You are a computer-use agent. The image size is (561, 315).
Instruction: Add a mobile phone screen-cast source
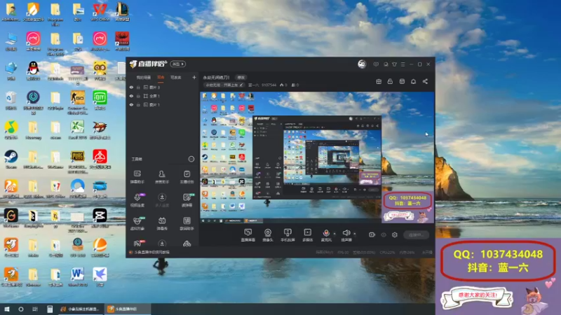click(x=288, y=235)
